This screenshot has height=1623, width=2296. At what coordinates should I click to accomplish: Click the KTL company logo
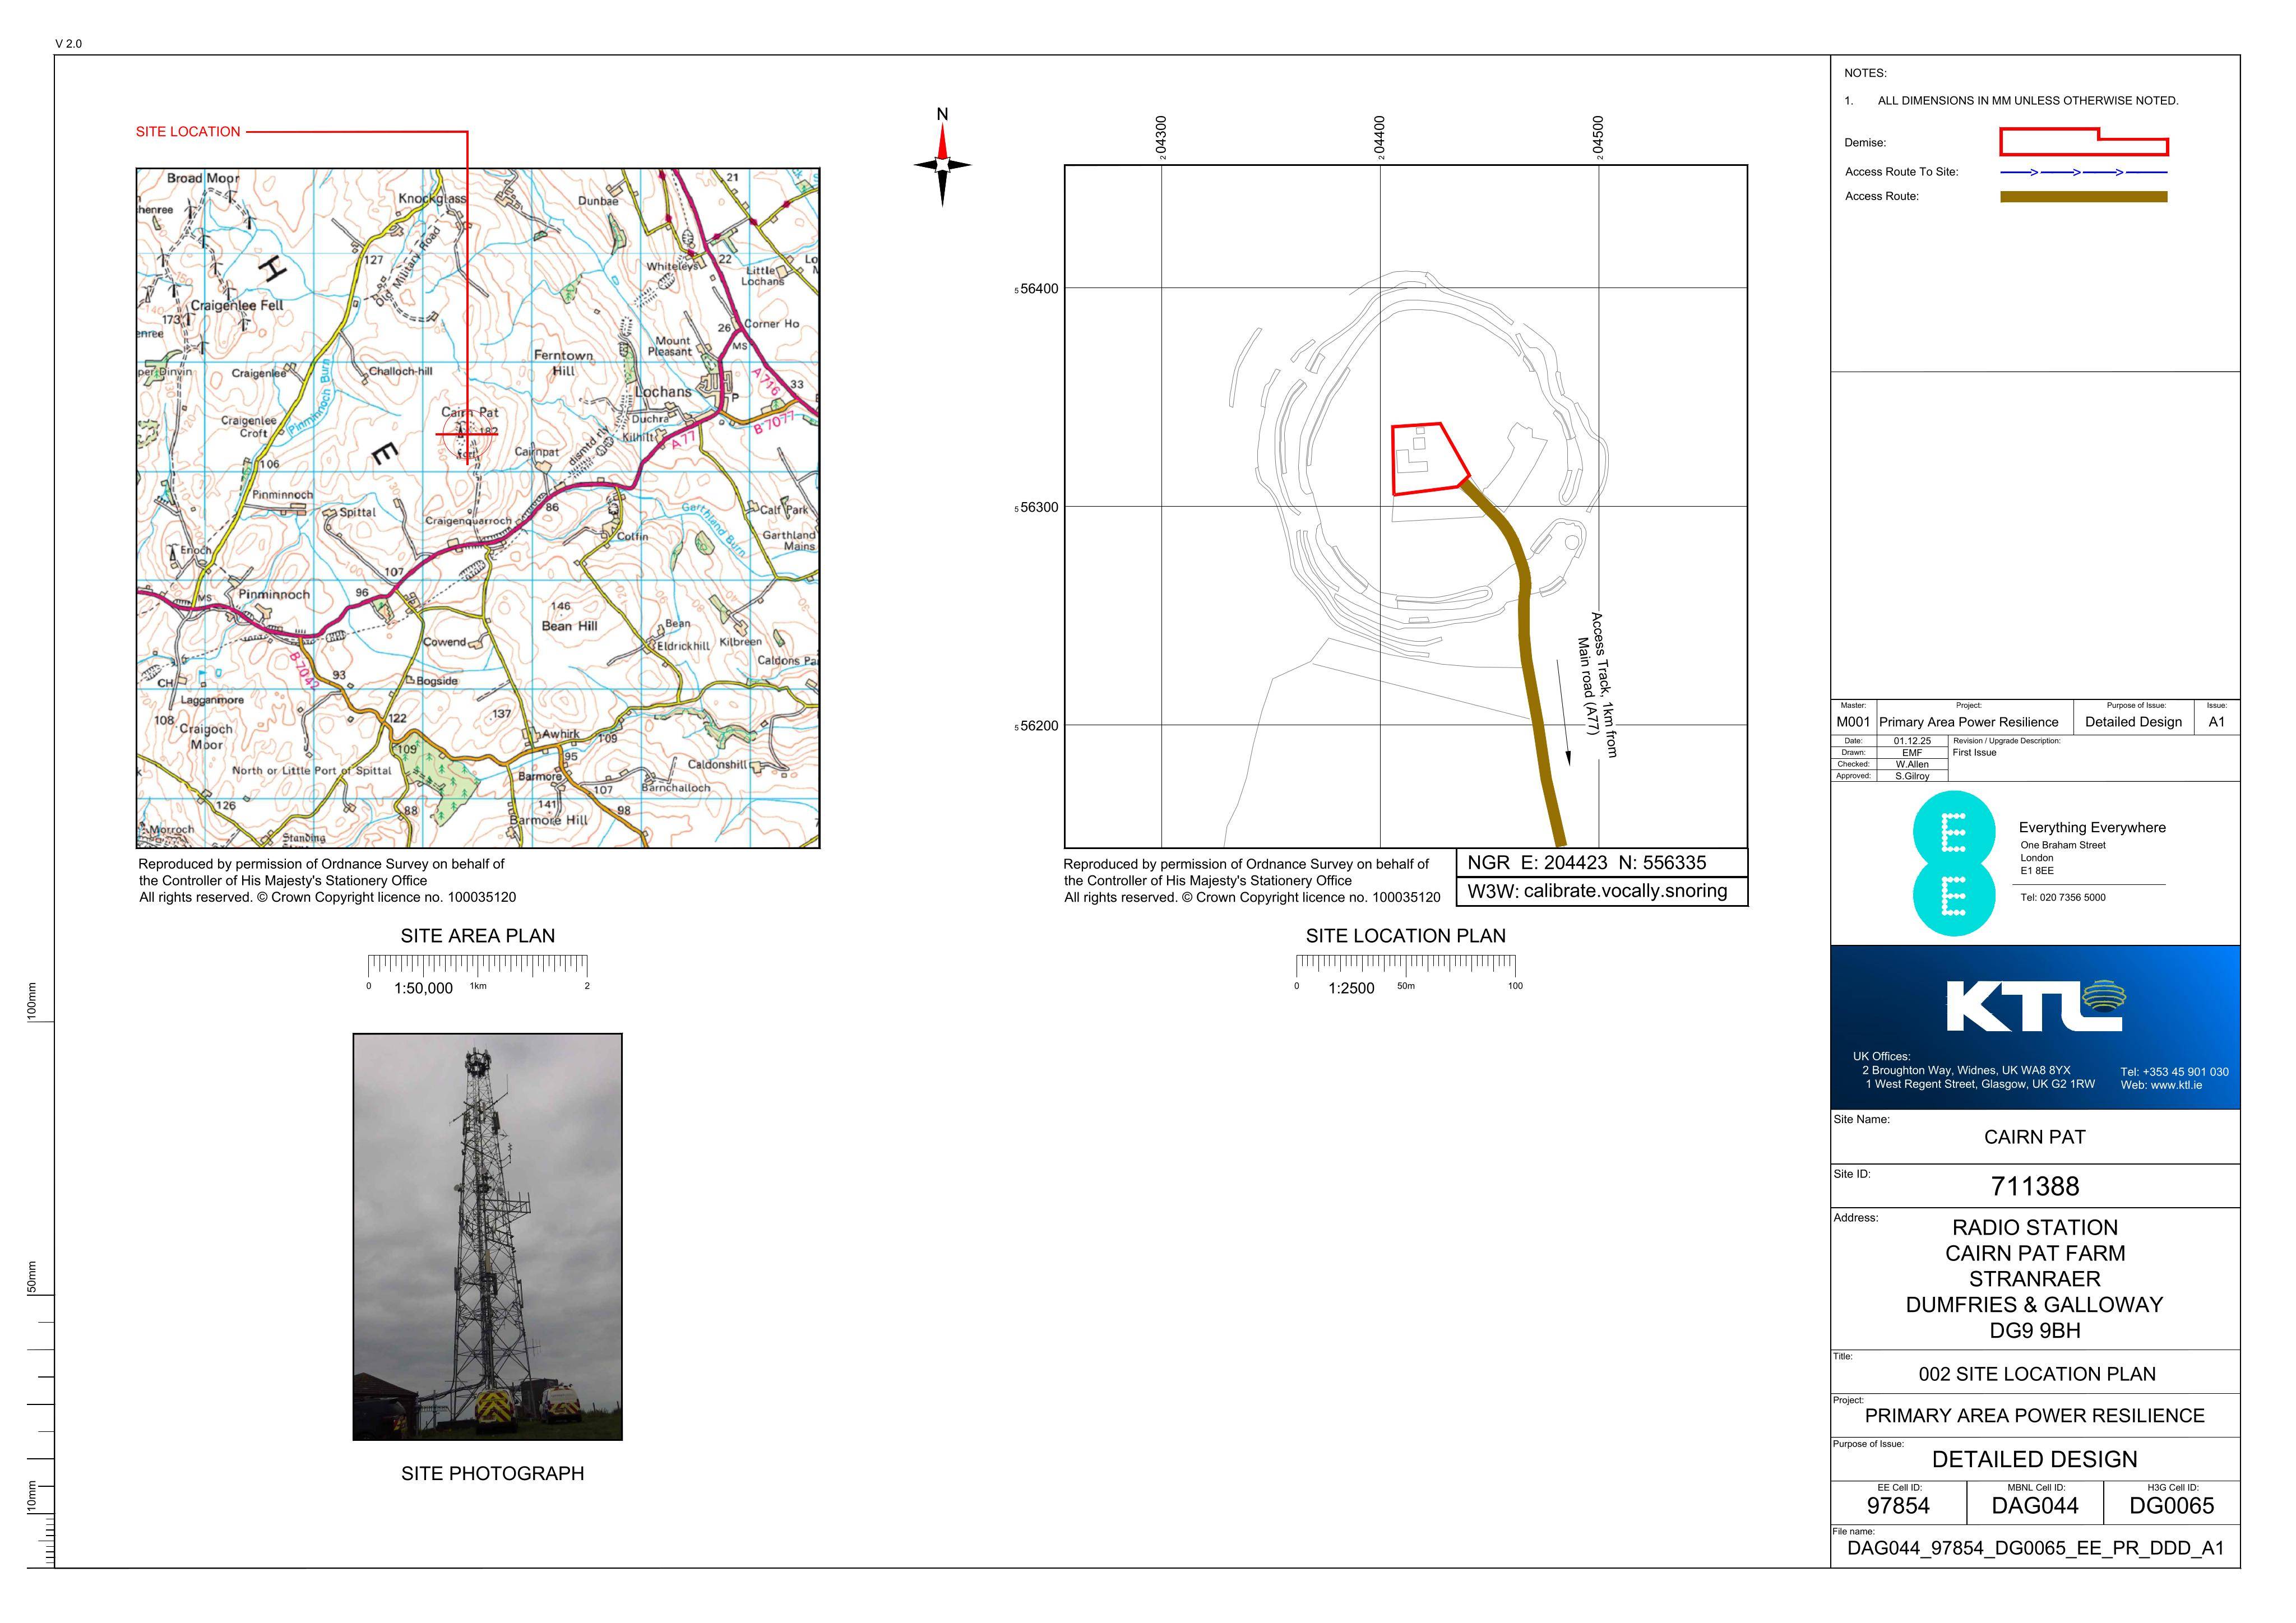tap(2035, 1006)
